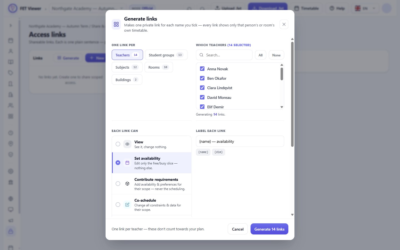
Task: Click the Timetable button in the background top bar
Action: tap(307, 8)
